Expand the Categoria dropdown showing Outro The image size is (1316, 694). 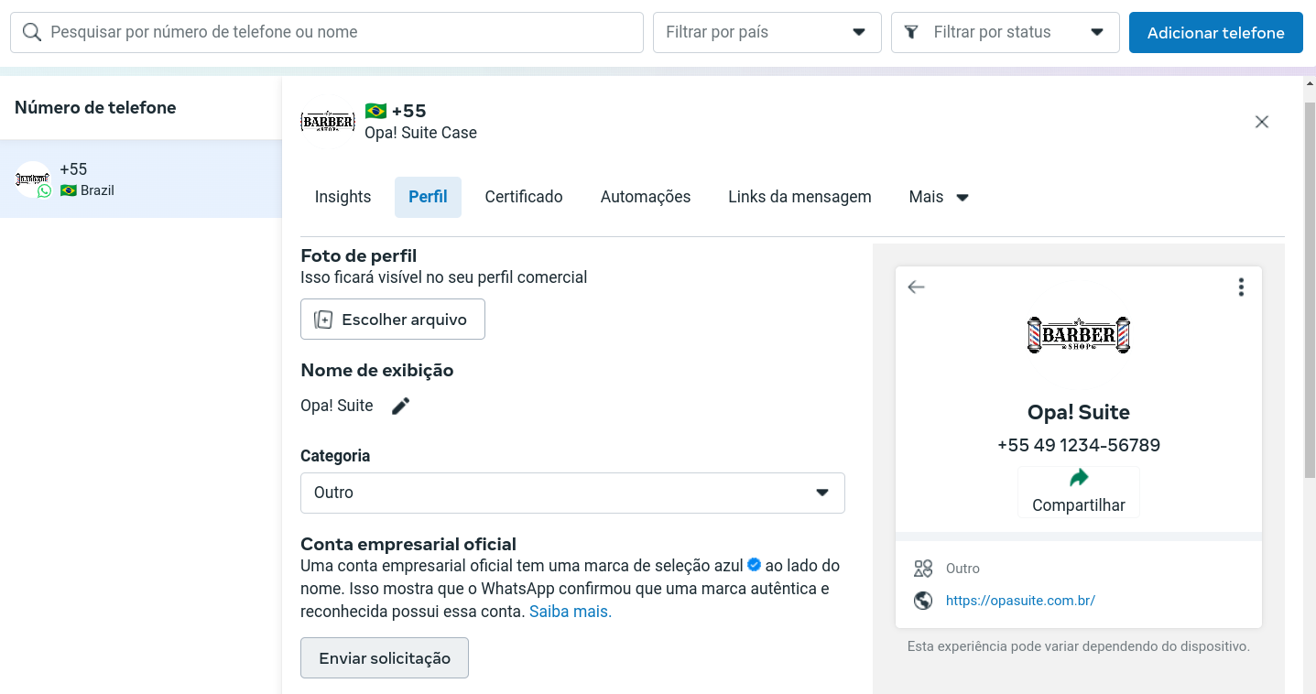pos(572,493)
